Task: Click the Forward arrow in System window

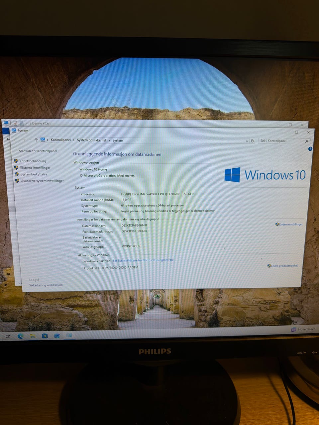Action: (x=24, y=140)
